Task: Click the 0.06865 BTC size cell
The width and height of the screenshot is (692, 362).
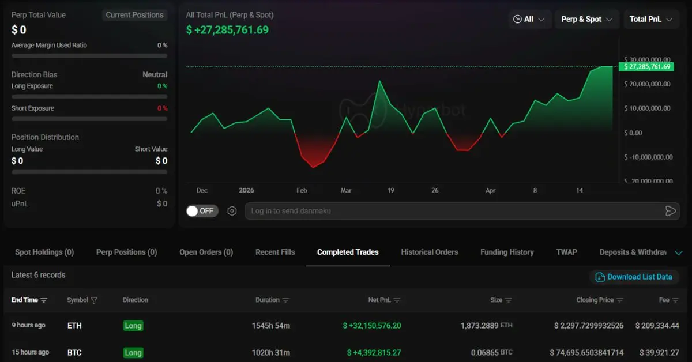Action: (x=491, y=353)
